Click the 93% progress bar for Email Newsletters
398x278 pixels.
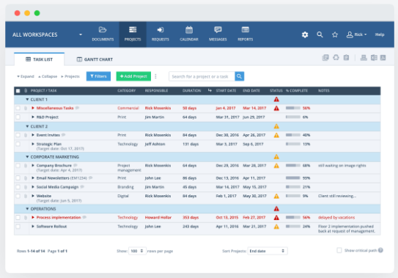coord(293,178)
